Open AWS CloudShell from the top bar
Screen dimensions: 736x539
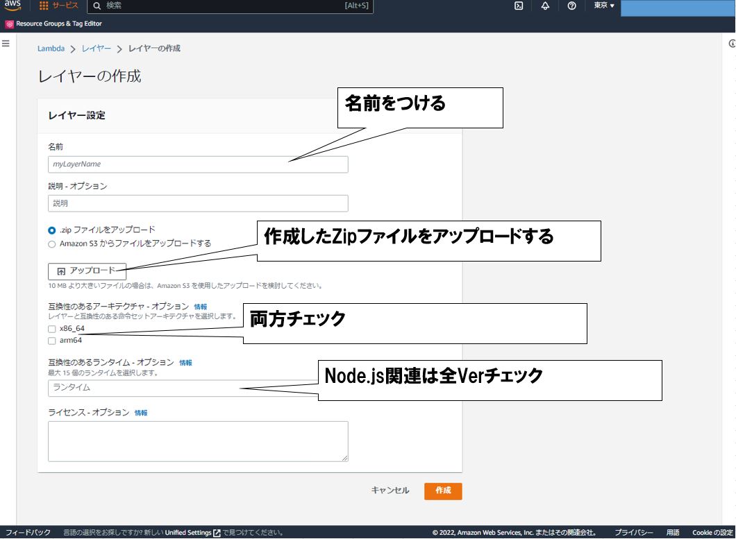[x=517, y=6]
